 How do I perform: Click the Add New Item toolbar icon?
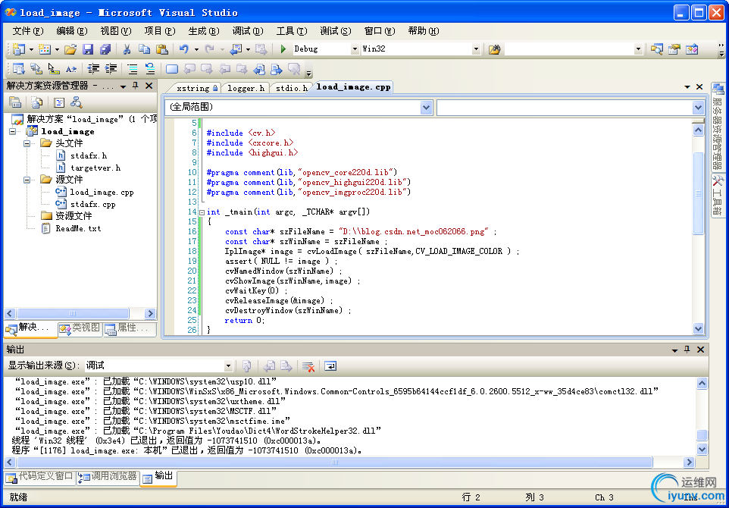tap(45, 49)
